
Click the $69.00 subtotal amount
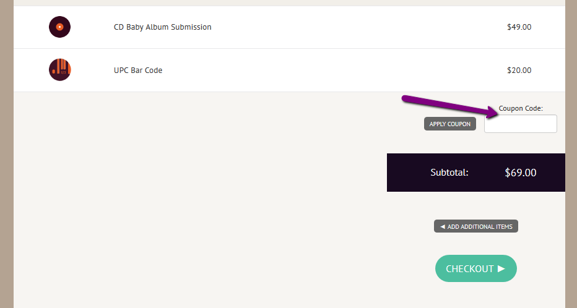click(520, 173)
